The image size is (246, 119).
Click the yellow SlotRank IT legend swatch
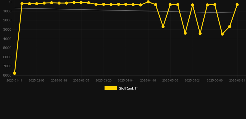(111, 88)
